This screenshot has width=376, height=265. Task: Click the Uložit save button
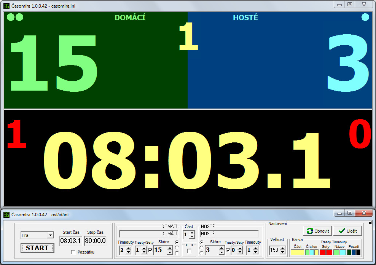click(x=348, y=231)
